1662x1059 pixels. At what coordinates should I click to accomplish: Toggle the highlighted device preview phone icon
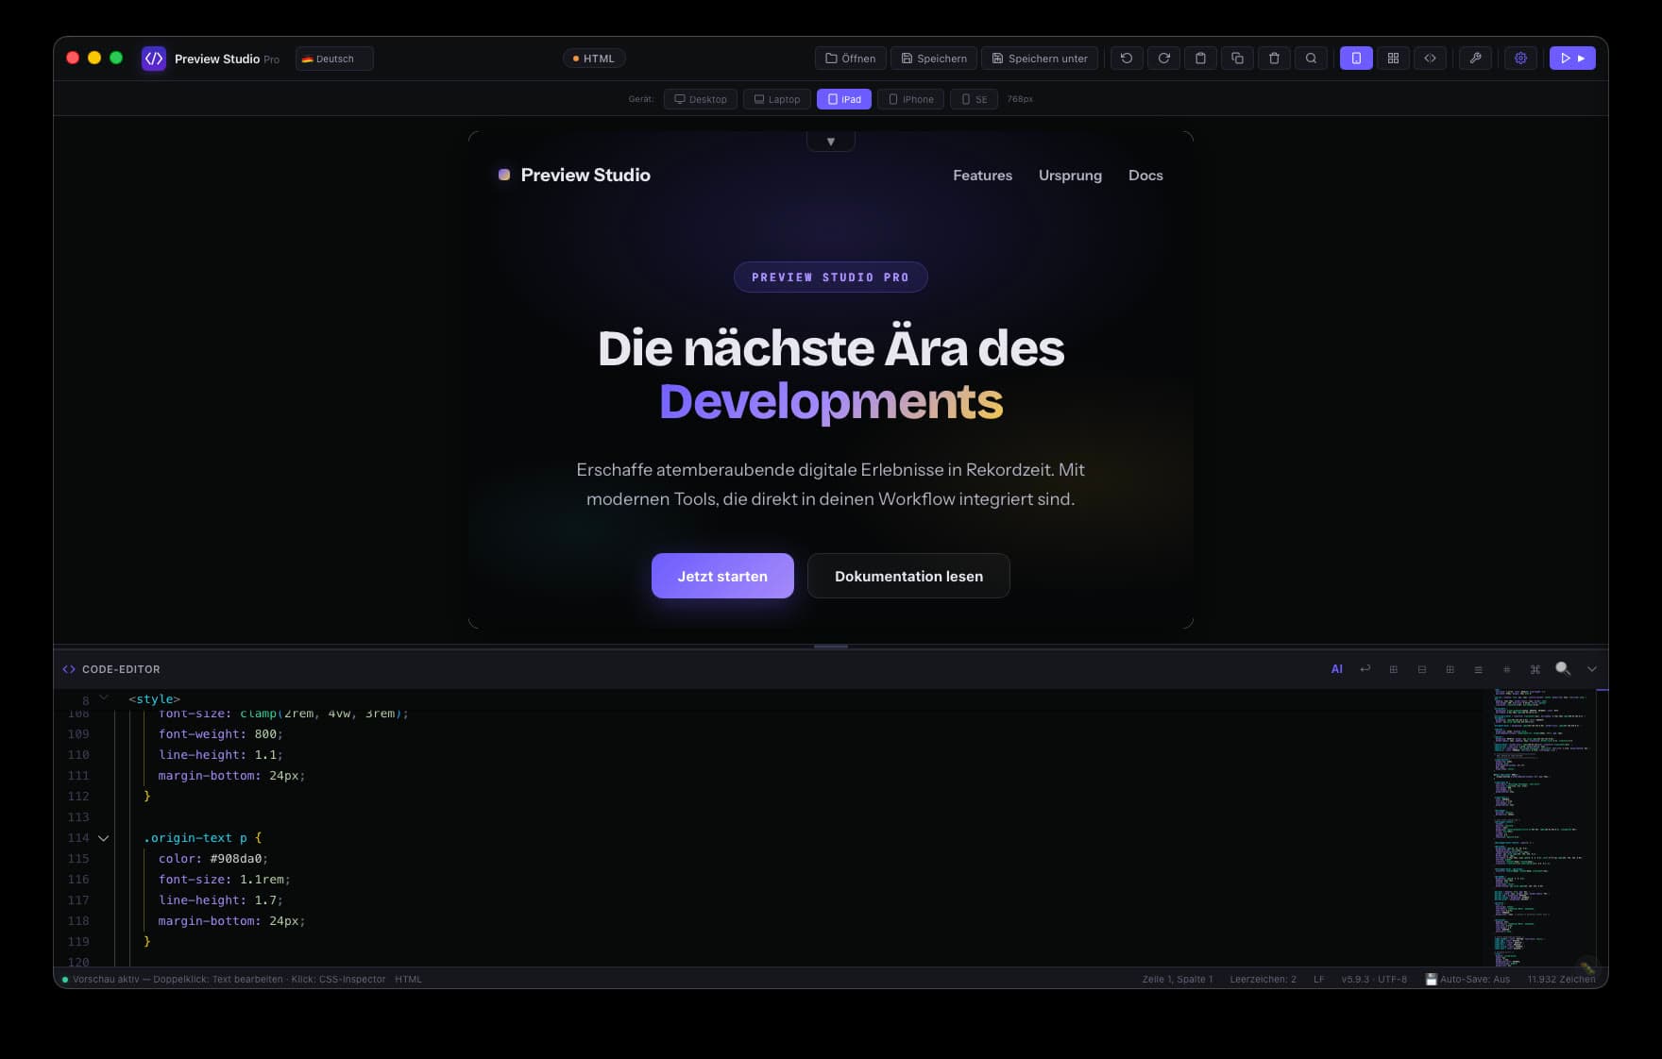pyautogui.click(x=1356, y=59)
